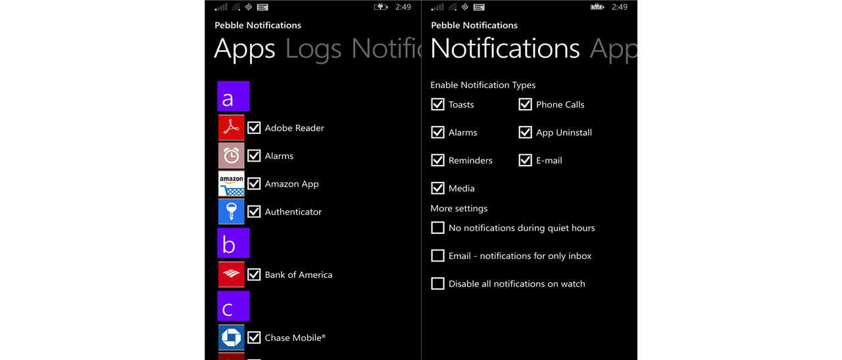Tap the 2:49 clock on left screen
The height and width of the screenshot is (360, 842).
pos(403,7)
